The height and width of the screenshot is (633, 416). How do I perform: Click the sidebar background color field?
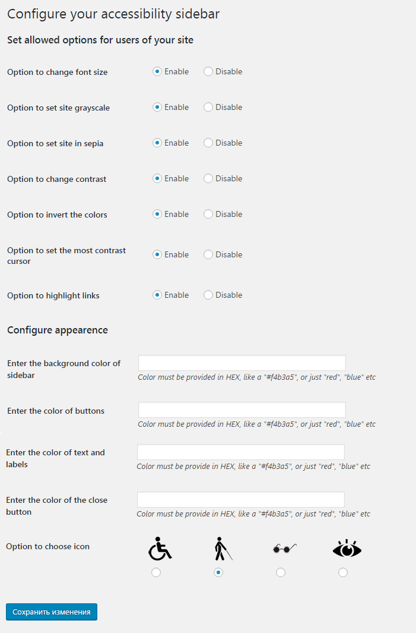tap(242, 363)
